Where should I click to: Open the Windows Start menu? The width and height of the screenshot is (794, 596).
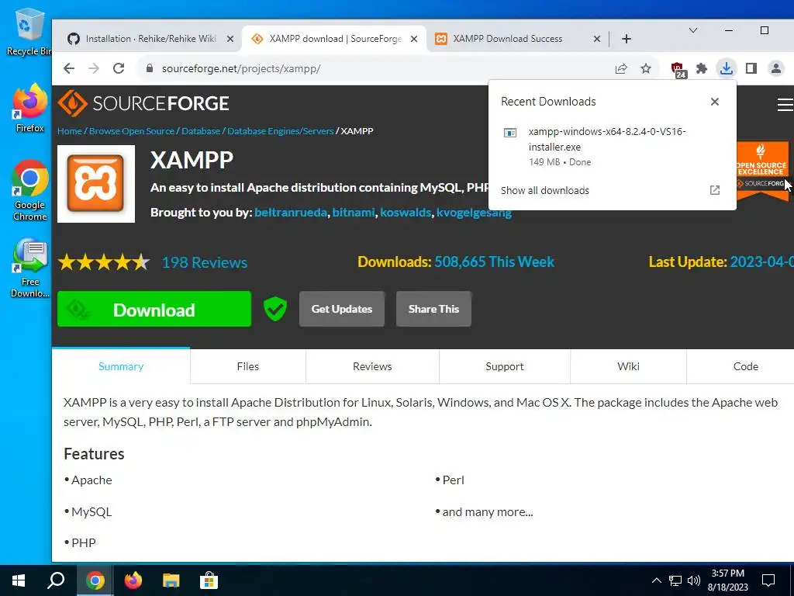tap(19, 580)
